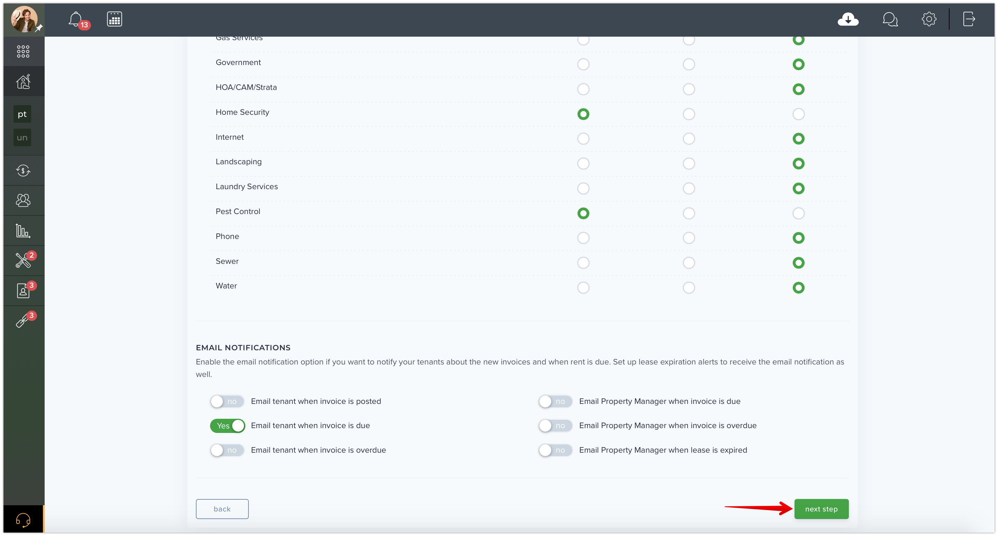
Task: Click the 'EMAIL NOTIFICATIONS' heading
Action: coord(243,348)
